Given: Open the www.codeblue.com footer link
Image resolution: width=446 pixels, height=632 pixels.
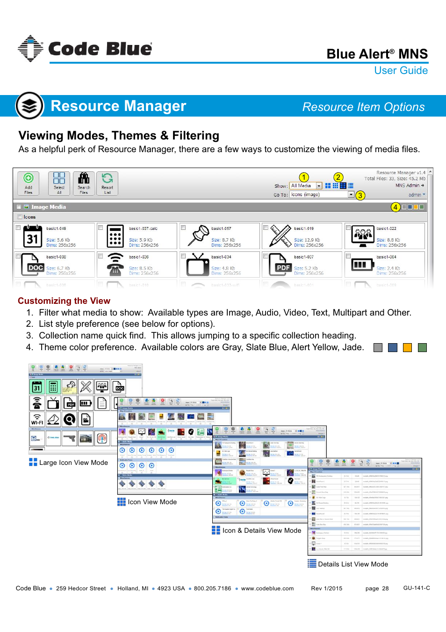Looking at the screenshot, I should pyautogui.click(x=267, y=588).
